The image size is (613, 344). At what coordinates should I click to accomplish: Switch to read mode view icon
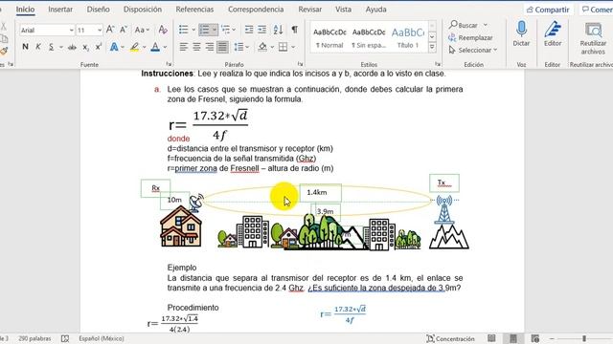click(491, 338)
